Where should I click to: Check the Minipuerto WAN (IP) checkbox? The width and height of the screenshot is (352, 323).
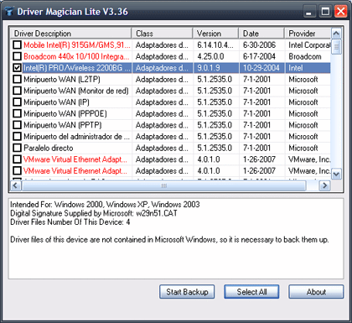point(18,102)
